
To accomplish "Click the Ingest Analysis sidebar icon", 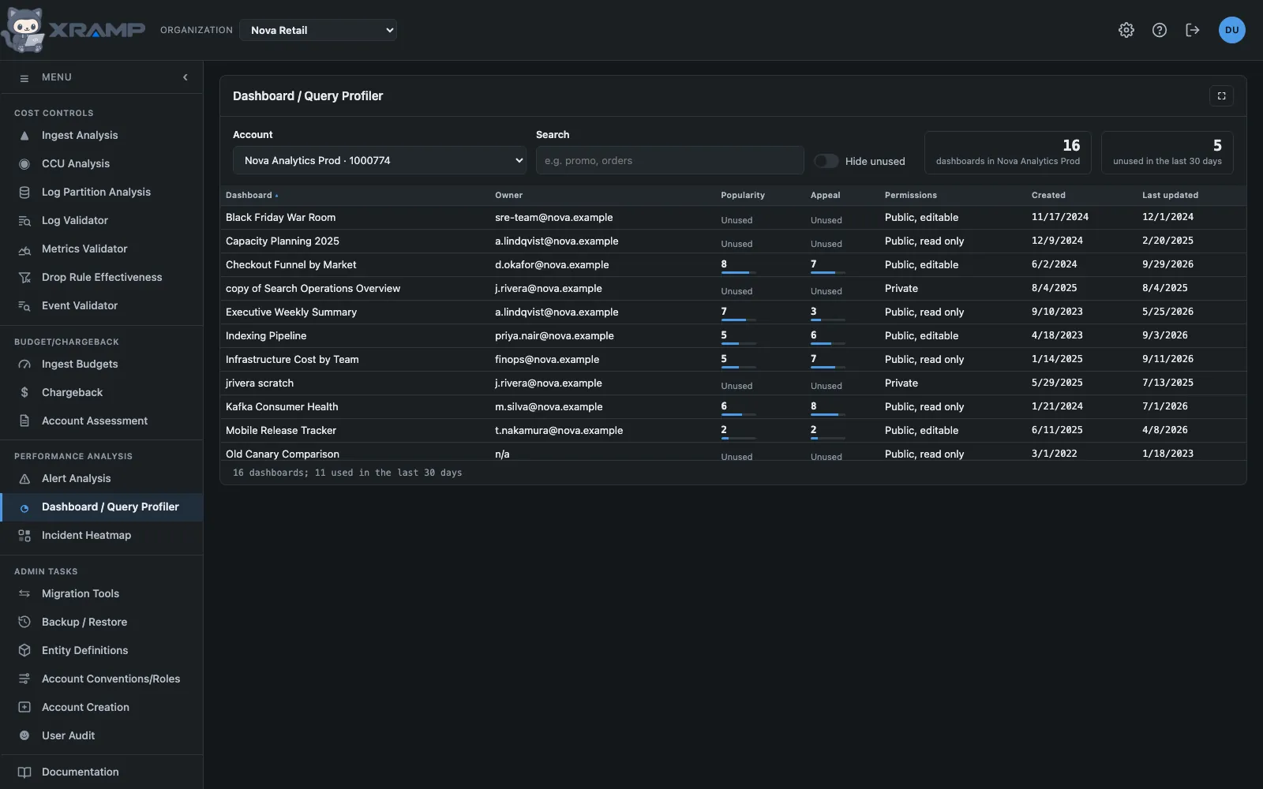I will click(x=24, y=136).
